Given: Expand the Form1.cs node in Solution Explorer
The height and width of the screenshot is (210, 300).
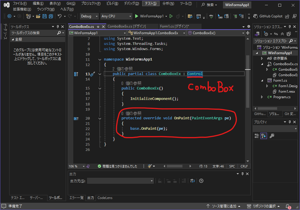Looking at the screenshot, I should click(x=262, y=81).
